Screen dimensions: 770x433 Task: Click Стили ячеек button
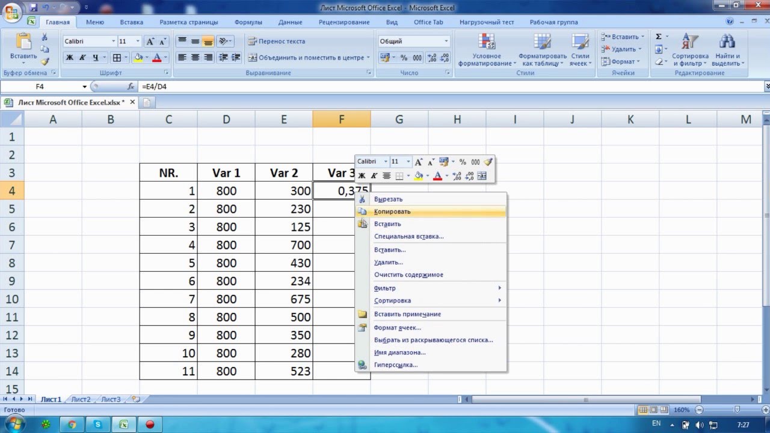click(x=580, y=50)
